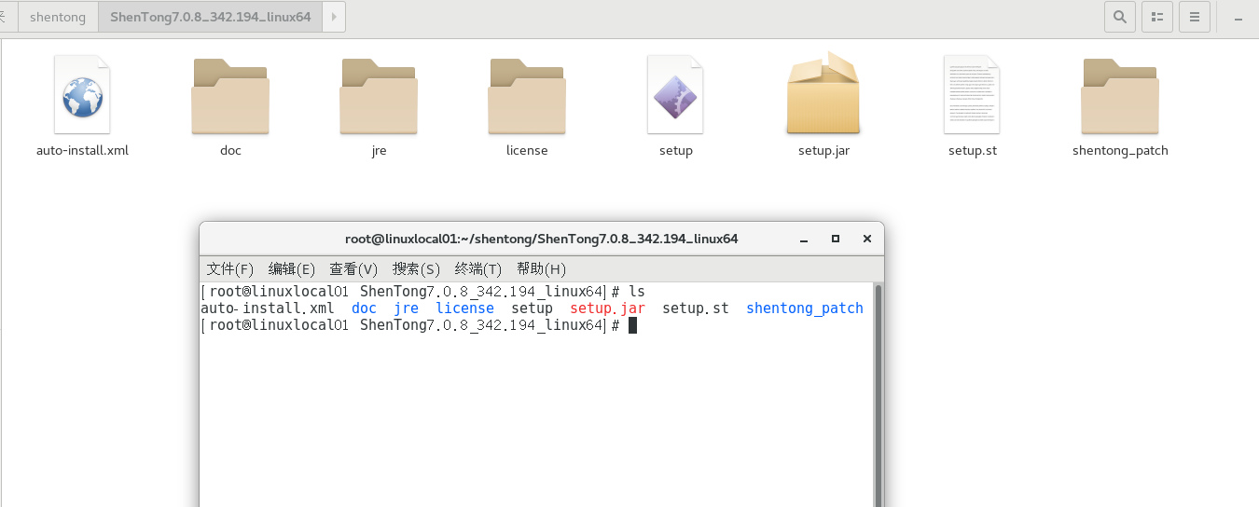Click the 'setup.jar' file label
This screenshot has height=507, width=1259.
point(823,150)
